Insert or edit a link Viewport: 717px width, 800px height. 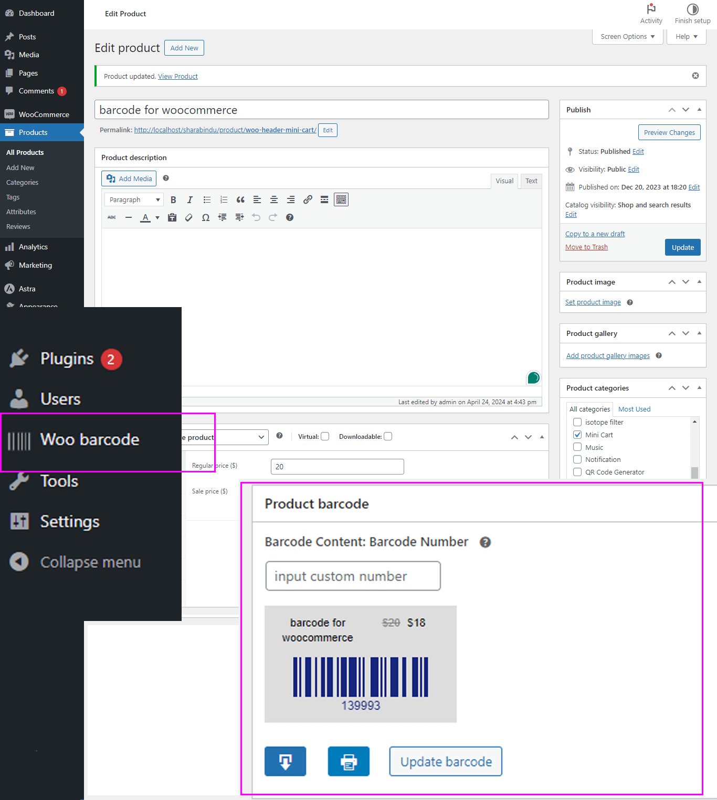(308, 199)
